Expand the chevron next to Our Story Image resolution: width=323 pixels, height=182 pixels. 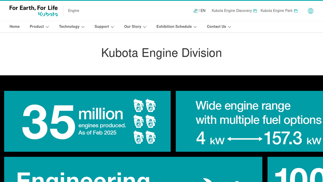(x=145, y=27)
